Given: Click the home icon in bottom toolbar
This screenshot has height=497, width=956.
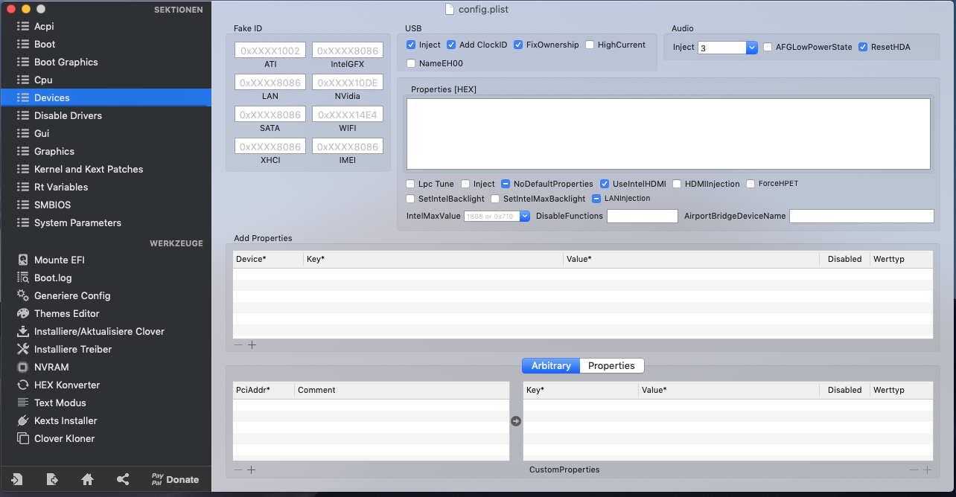Looking at the screenshot, I should [87, 479].
